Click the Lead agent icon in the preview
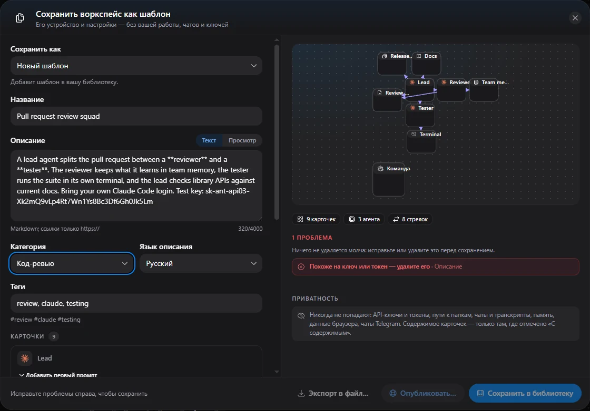Screen dimensions: 590x411 (x=412, y=82)
